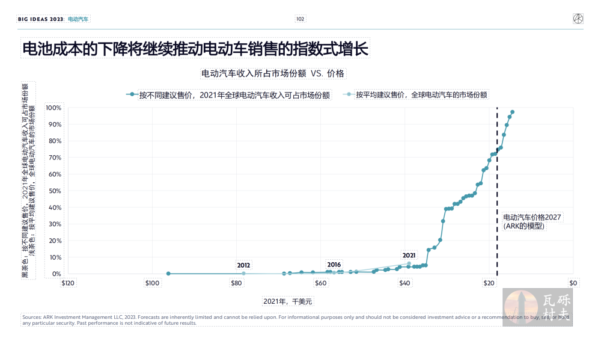Viewport: 601px width, 338px height.
Task: Click the 'BIG IDEAS 2023' header text
Action: (x=41, y=19)
